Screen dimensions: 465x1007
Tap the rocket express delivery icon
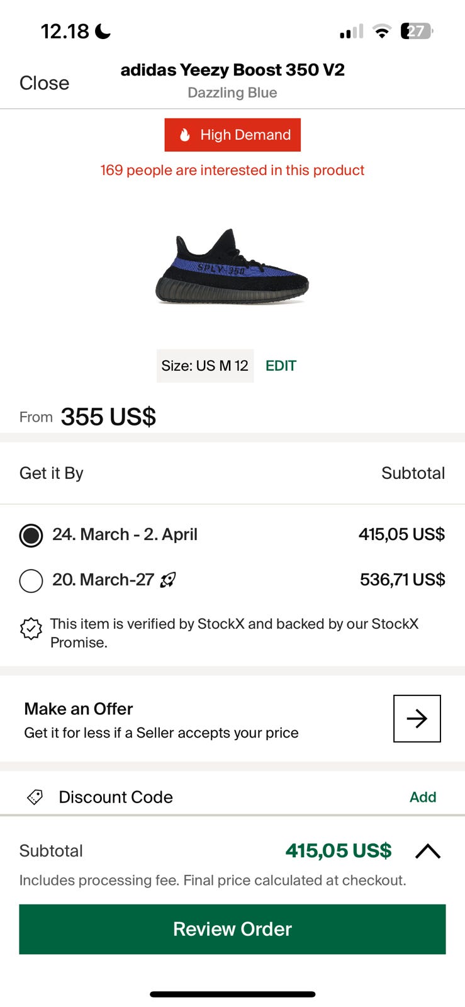pos(168,580)
